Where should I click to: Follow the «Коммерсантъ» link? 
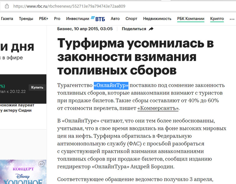[158, 108]
